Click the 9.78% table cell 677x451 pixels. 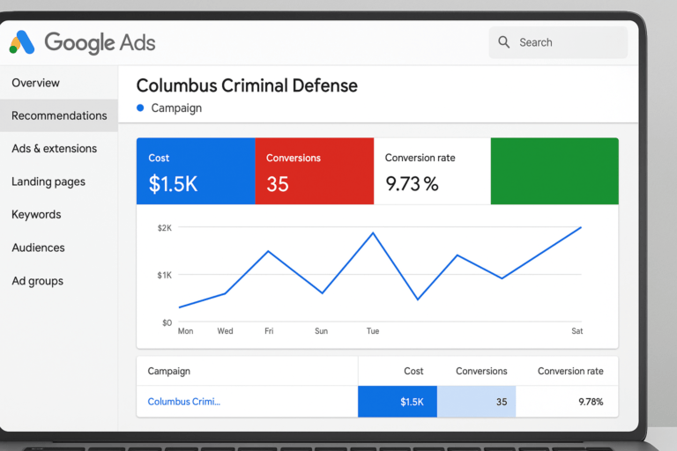567,402
